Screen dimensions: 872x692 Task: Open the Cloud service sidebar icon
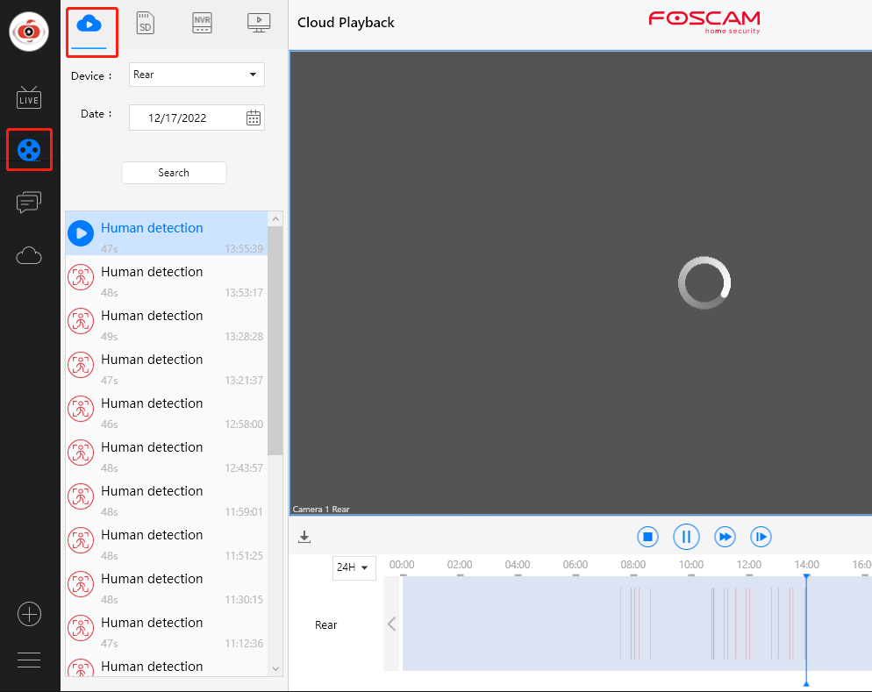(29, 256)
